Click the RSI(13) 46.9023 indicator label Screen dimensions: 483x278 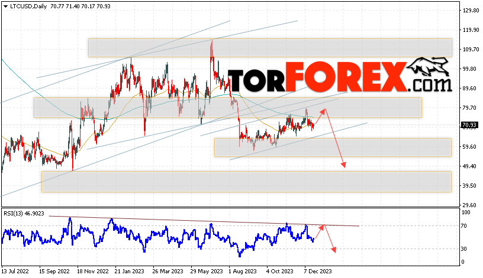(24, 214)
